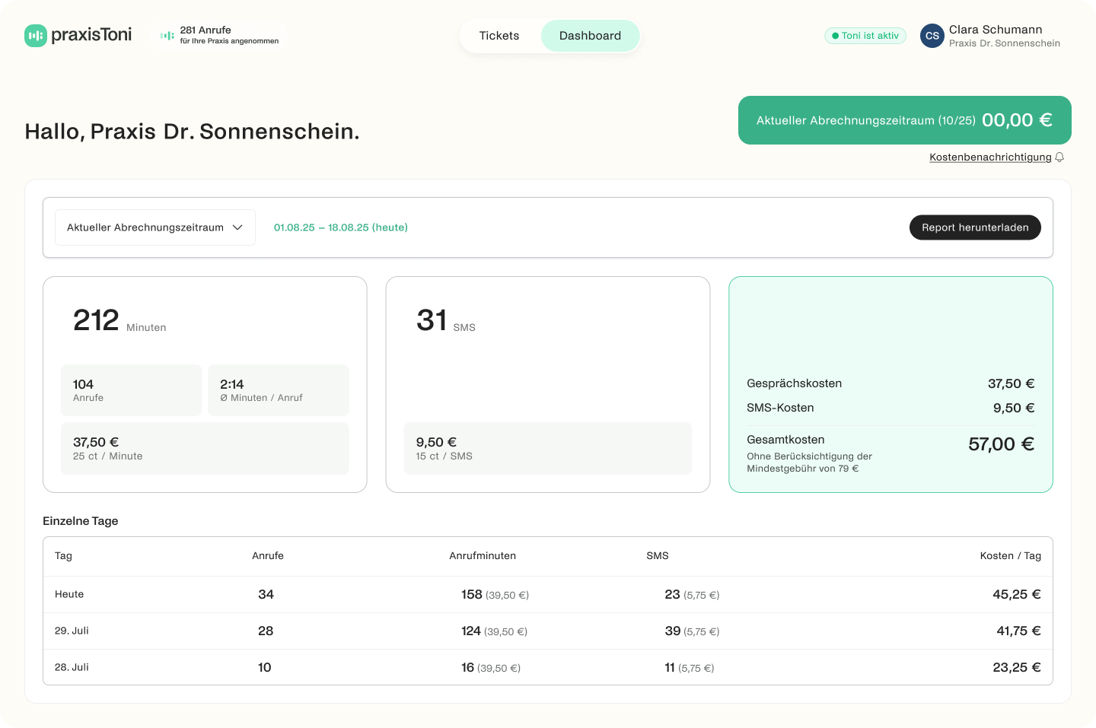Click the sound wave calls icon
This screenshot has height=728, width=1096.
click(167, 36)
